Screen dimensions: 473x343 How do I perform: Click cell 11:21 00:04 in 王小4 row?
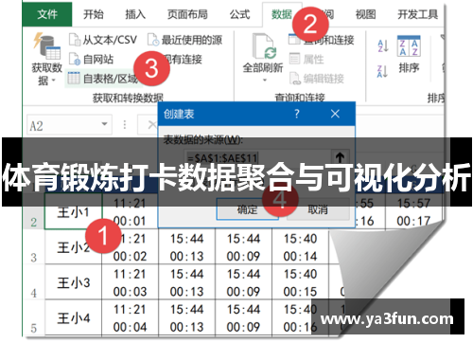130,317
